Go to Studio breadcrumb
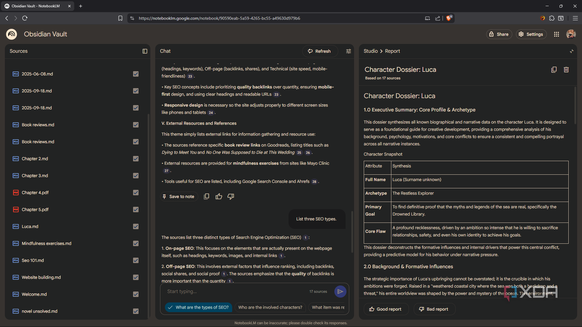Screen dimensions: 582x327 click(371, 51)
